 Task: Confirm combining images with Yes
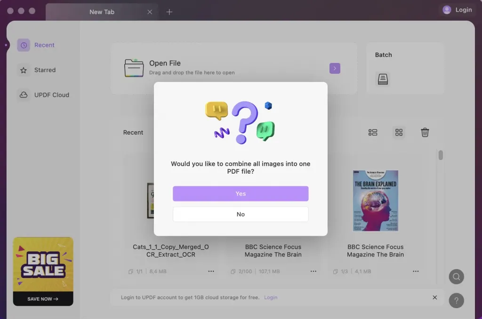tap(241, 194)
